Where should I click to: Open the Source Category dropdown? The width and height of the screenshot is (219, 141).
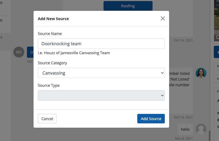(101, 73)
